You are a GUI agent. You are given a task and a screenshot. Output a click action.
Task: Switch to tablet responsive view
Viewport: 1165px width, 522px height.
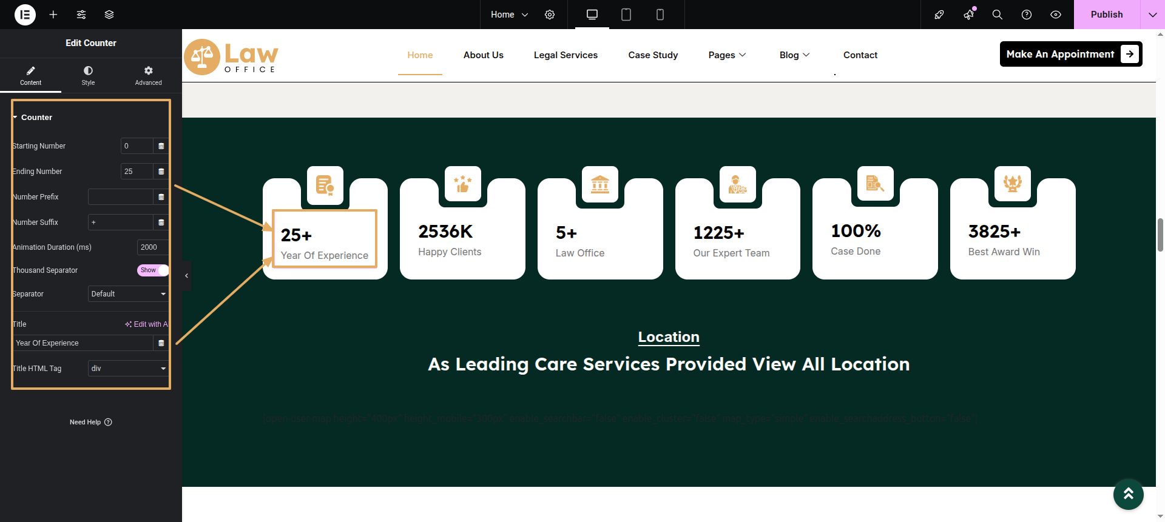tap(626, 15)
